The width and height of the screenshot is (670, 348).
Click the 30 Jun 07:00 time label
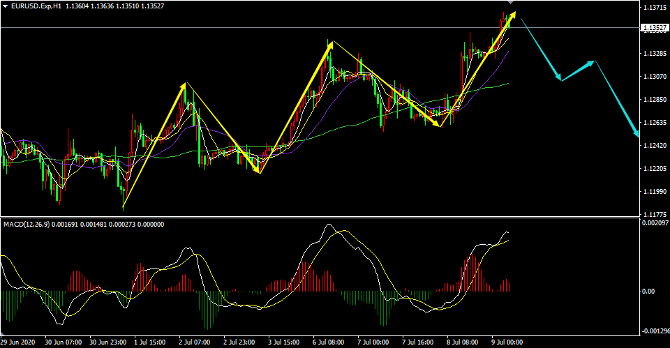tap(64, 342)
